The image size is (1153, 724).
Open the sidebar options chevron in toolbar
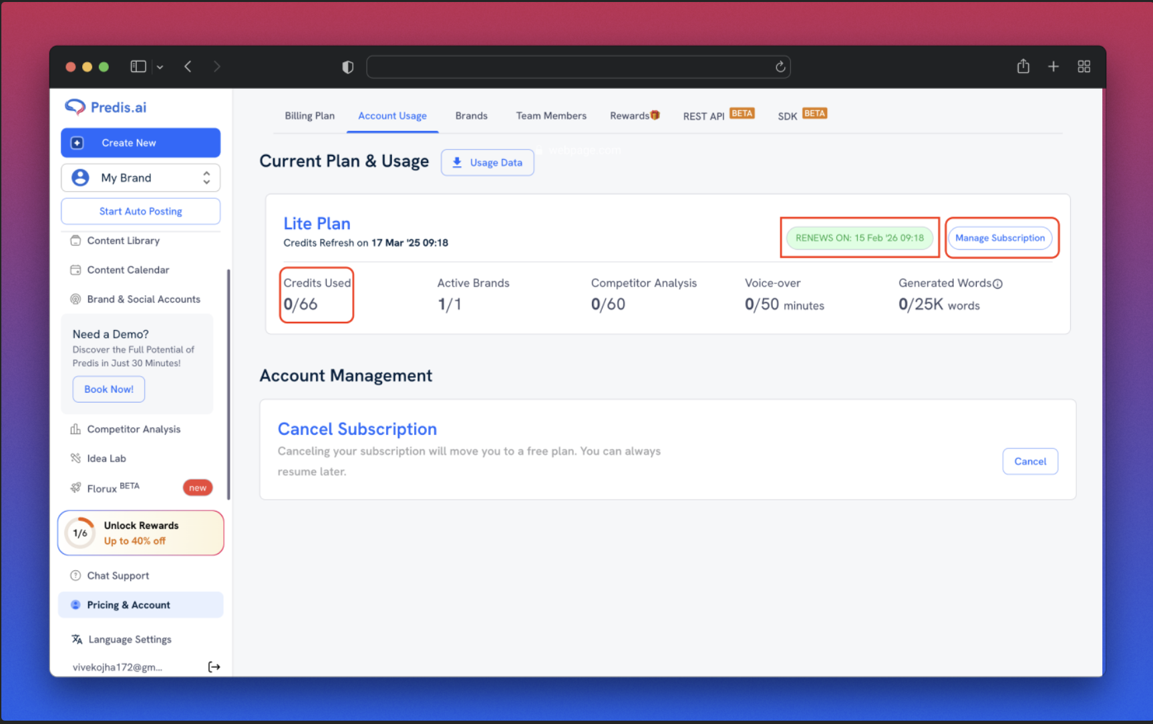160,67
